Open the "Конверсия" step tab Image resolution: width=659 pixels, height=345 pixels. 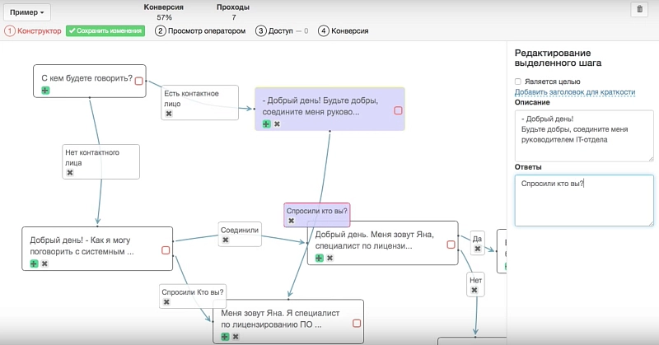344,31
